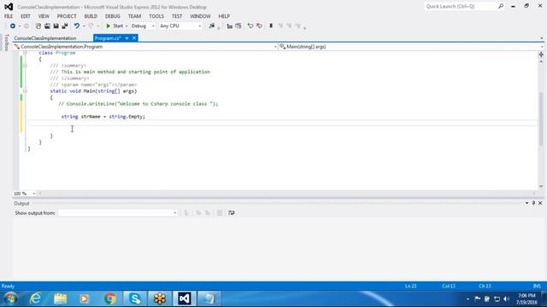Click the Open File toolbar icon

(x=47, y=26)
